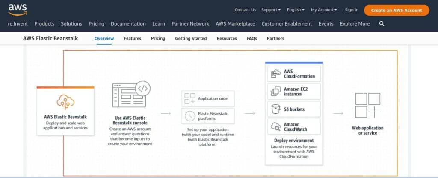Click the Sign In link

[x=352, y=10]
